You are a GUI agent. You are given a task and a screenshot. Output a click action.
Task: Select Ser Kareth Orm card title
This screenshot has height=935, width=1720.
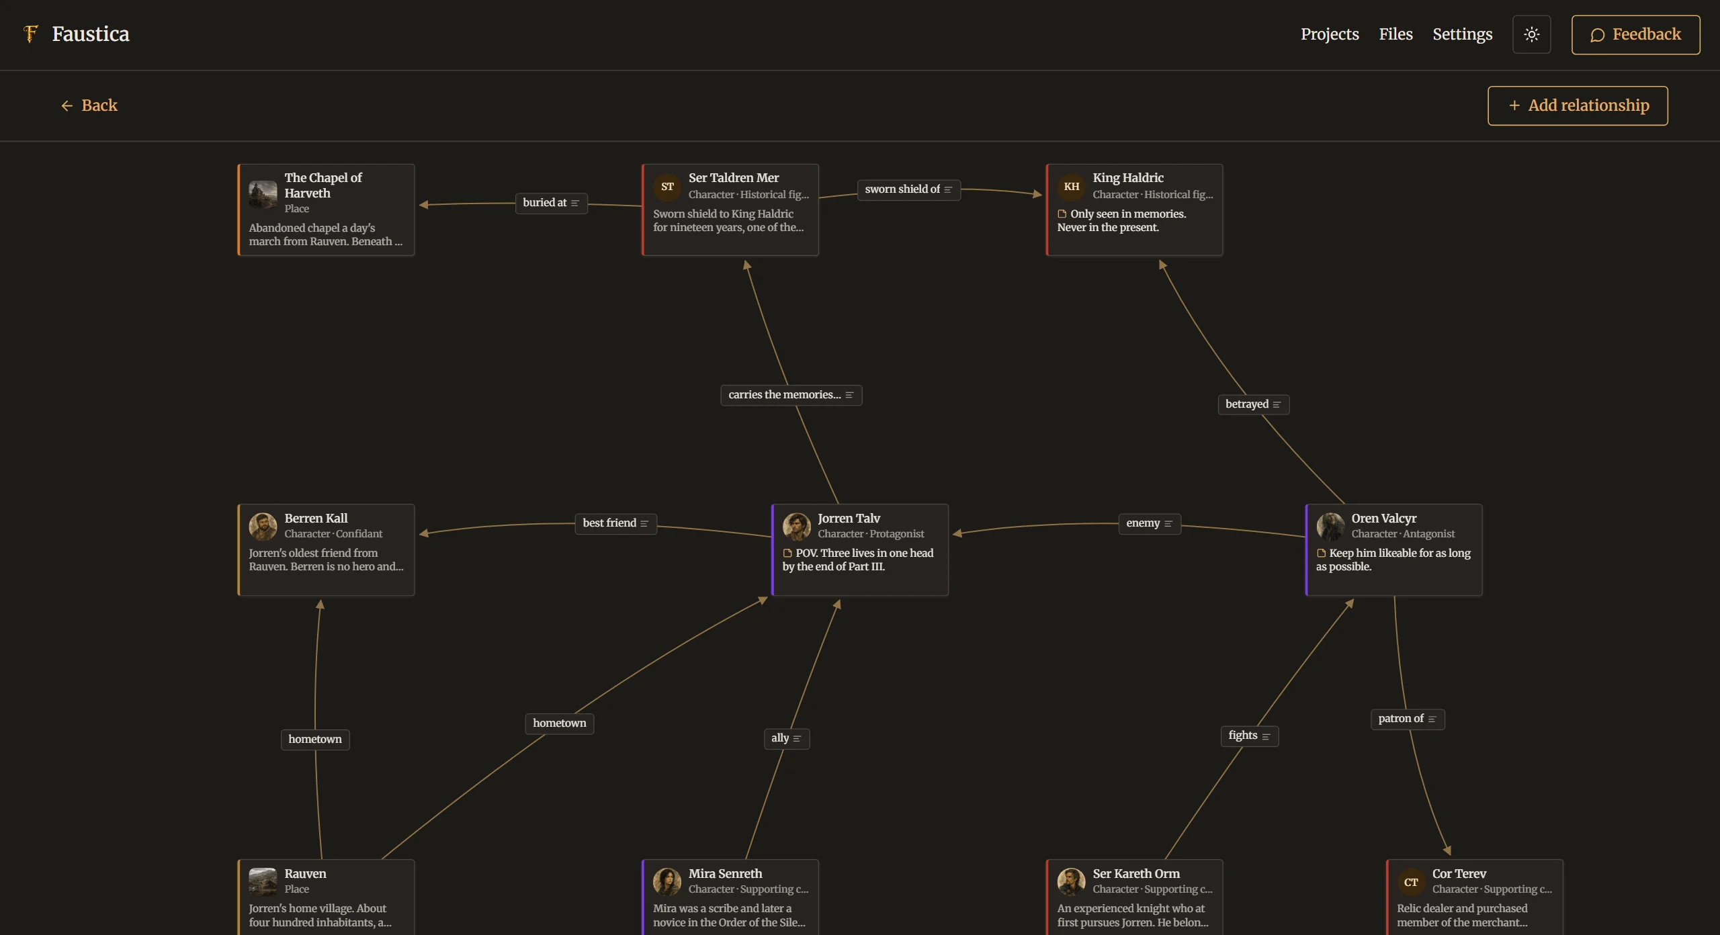(x=1136, y=874)
